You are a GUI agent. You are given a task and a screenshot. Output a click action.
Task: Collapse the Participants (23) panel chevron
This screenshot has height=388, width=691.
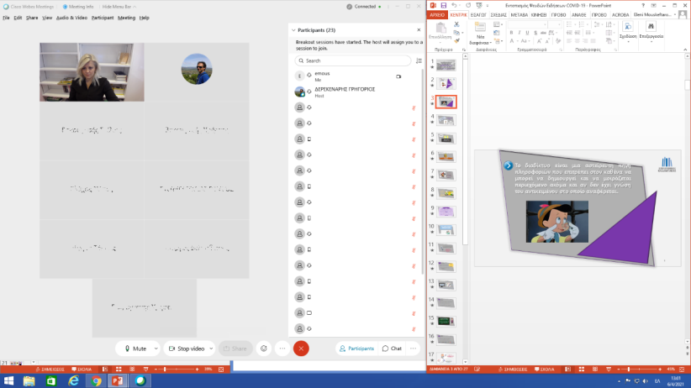coord(293,30)
